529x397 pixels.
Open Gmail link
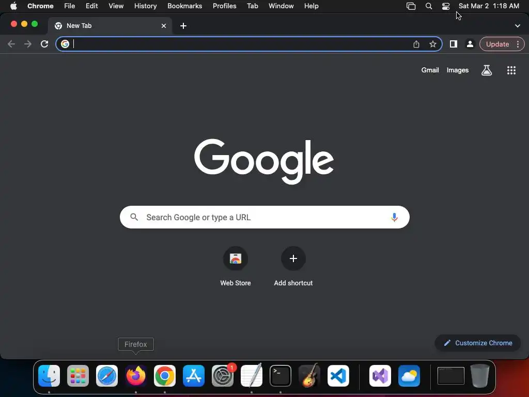pos(430,70)
